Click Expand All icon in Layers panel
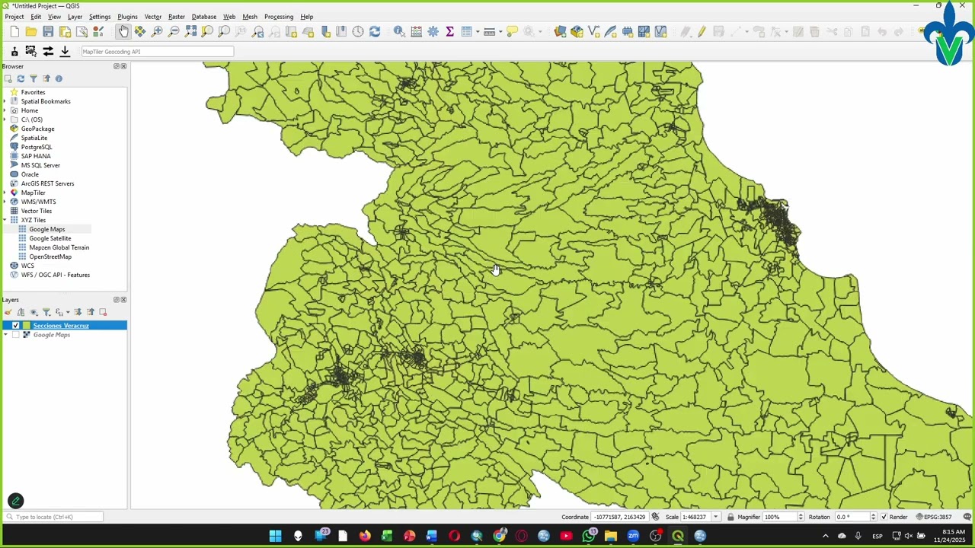 [x=78, y=312]
